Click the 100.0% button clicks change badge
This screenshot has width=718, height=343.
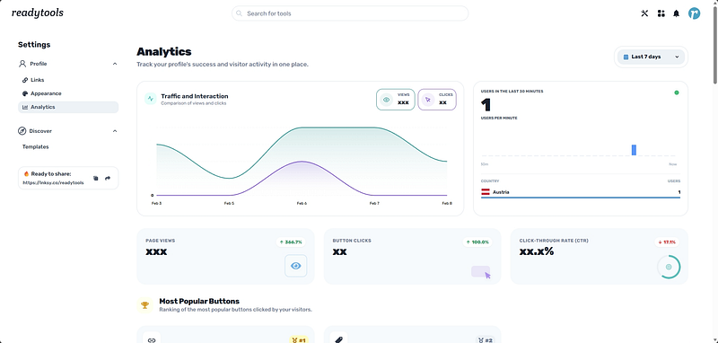tap(477, 242)
